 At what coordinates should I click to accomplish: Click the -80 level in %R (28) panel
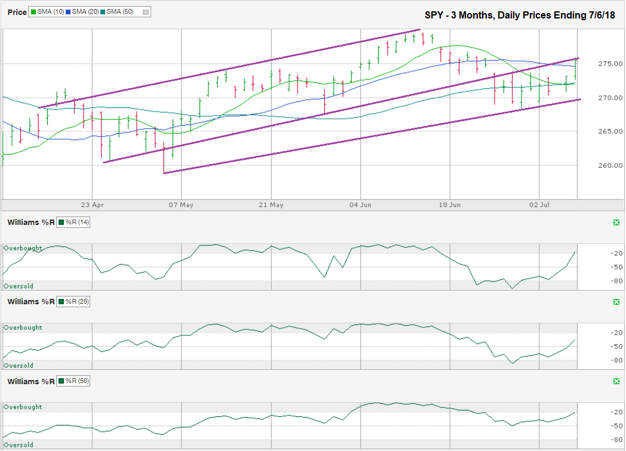(616, 360)
